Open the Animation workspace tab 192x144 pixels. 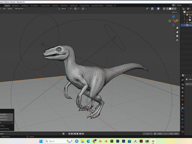64,6
